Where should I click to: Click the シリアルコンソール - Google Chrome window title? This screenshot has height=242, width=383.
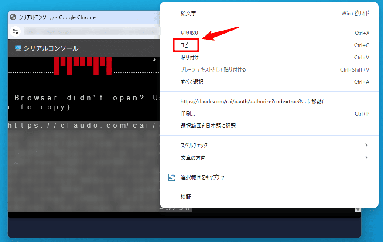(x=57, y=17)
